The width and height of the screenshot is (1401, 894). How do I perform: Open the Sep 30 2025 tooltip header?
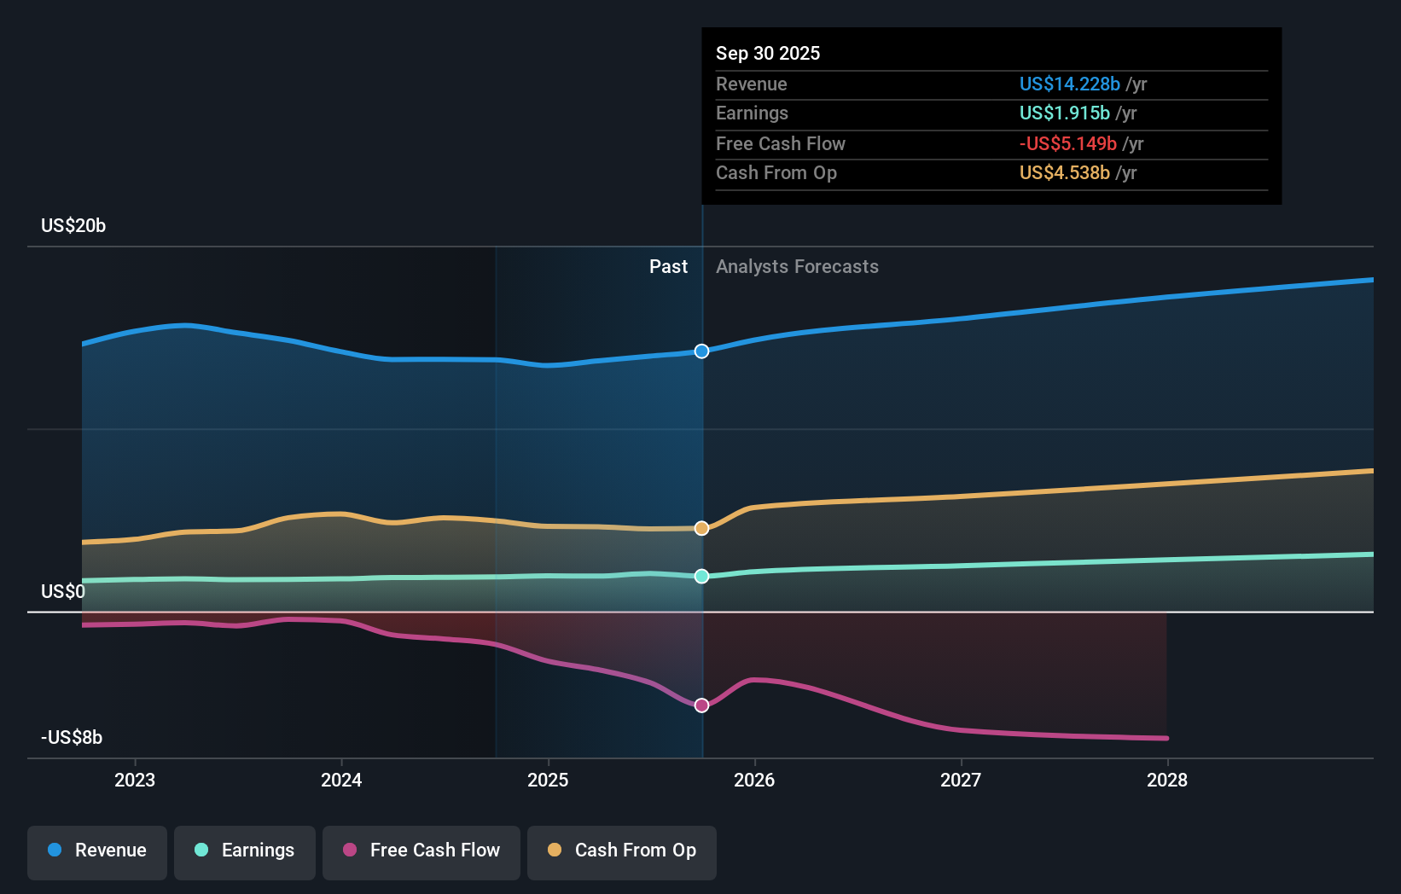[x=768, y=53]
